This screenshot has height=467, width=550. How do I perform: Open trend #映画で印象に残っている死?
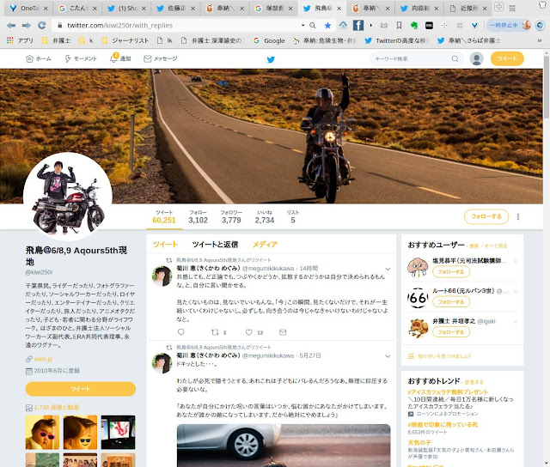[x=443, y=425]
